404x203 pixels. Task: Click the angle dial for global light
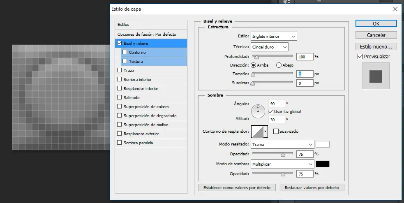[258, 109]
